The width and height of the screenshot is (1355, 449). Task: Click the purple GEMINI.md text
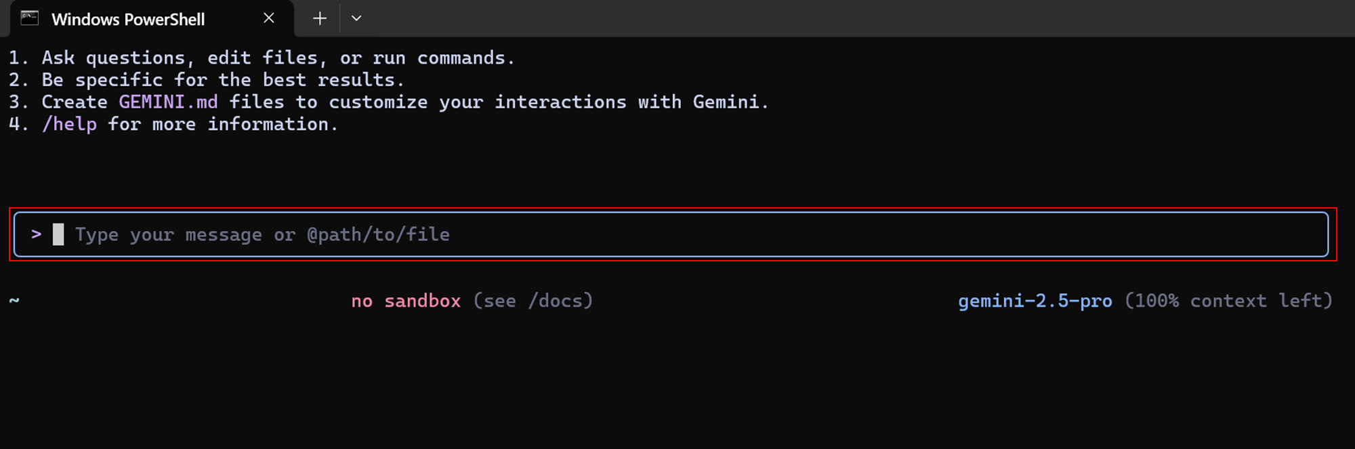point(168,102)
